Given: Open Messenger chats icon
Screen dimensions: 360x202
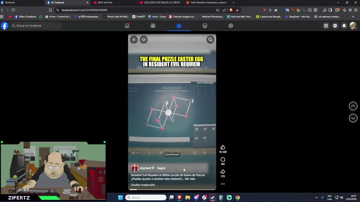Looking at the screenshot, I should tap(335, 26).
